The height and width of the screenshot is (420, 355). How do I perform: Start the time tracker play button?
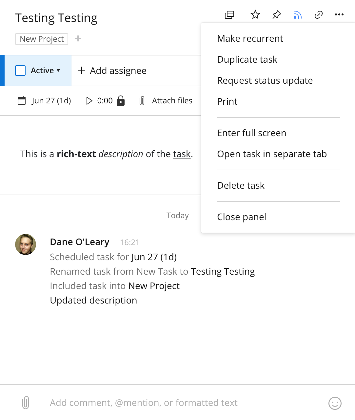[89, 101]
